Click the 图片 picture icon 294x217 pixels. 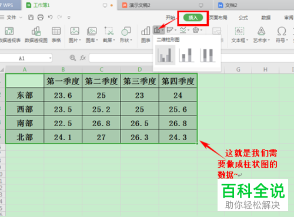pos(75,31)
